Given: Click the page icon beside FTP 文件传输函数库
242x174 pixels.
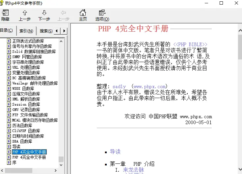Looking at the screenshot, I should (x=9, y=115).
